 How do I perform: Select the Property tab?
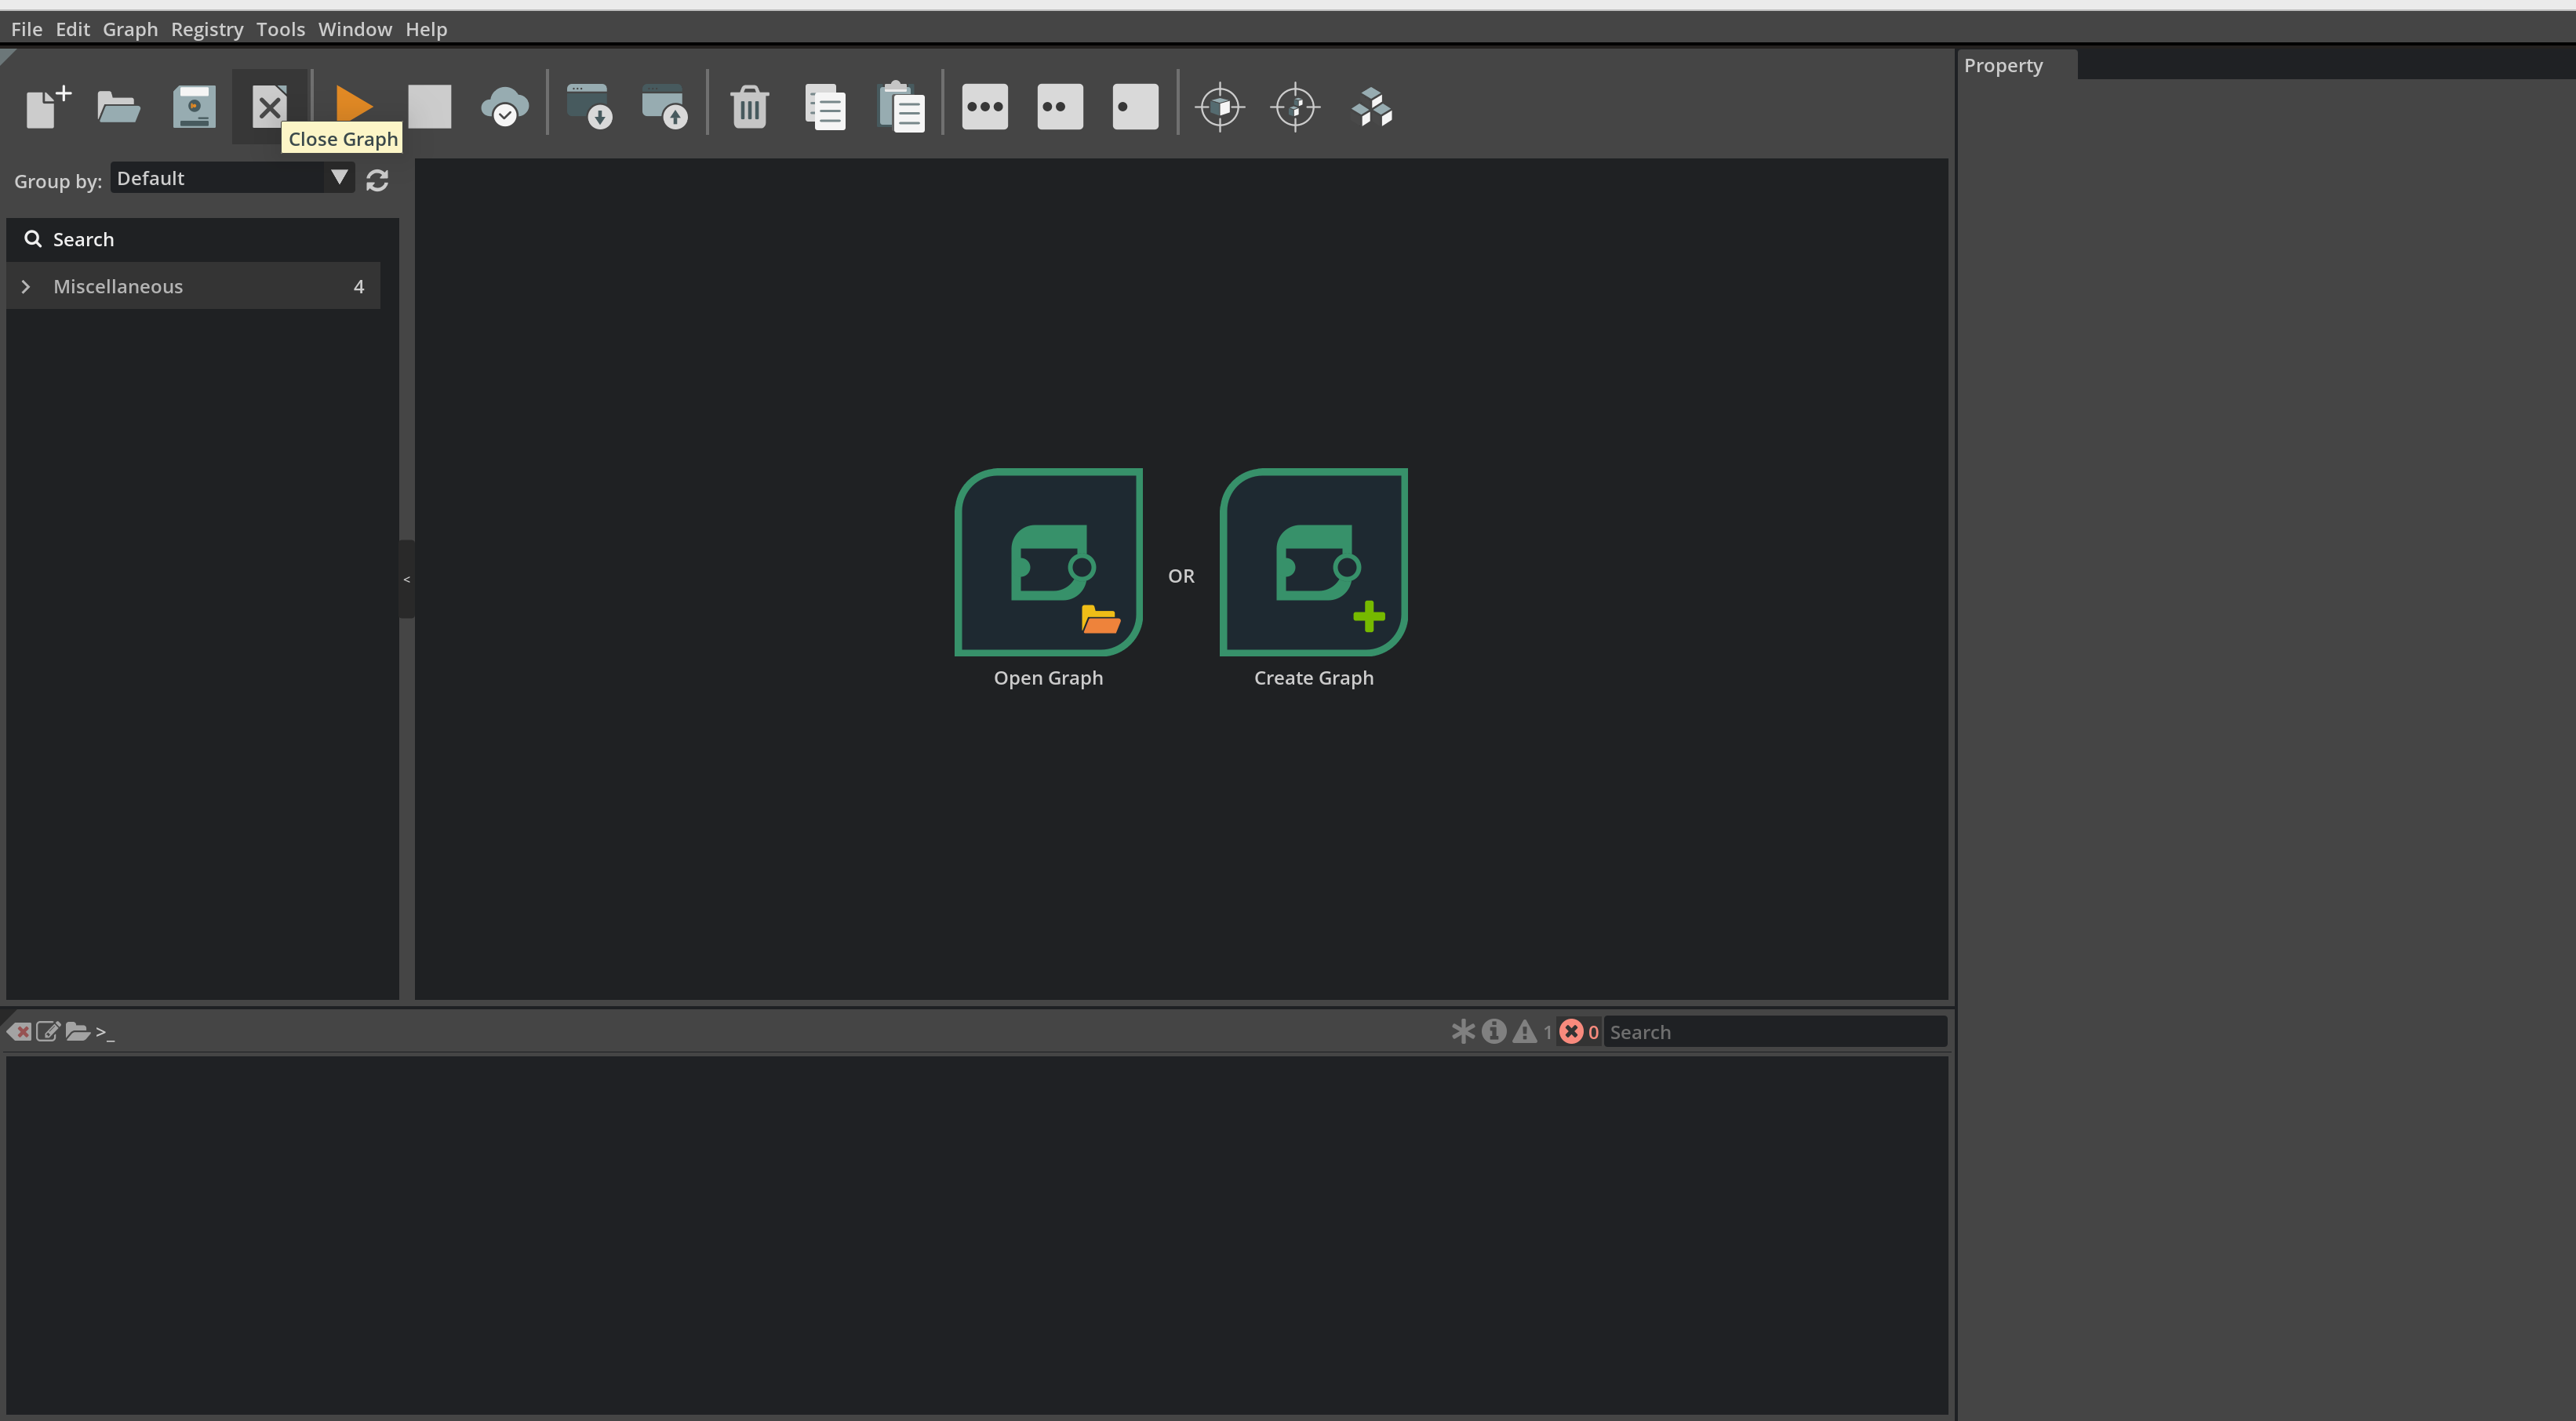pyautogui.click(x=2016, y=65)
